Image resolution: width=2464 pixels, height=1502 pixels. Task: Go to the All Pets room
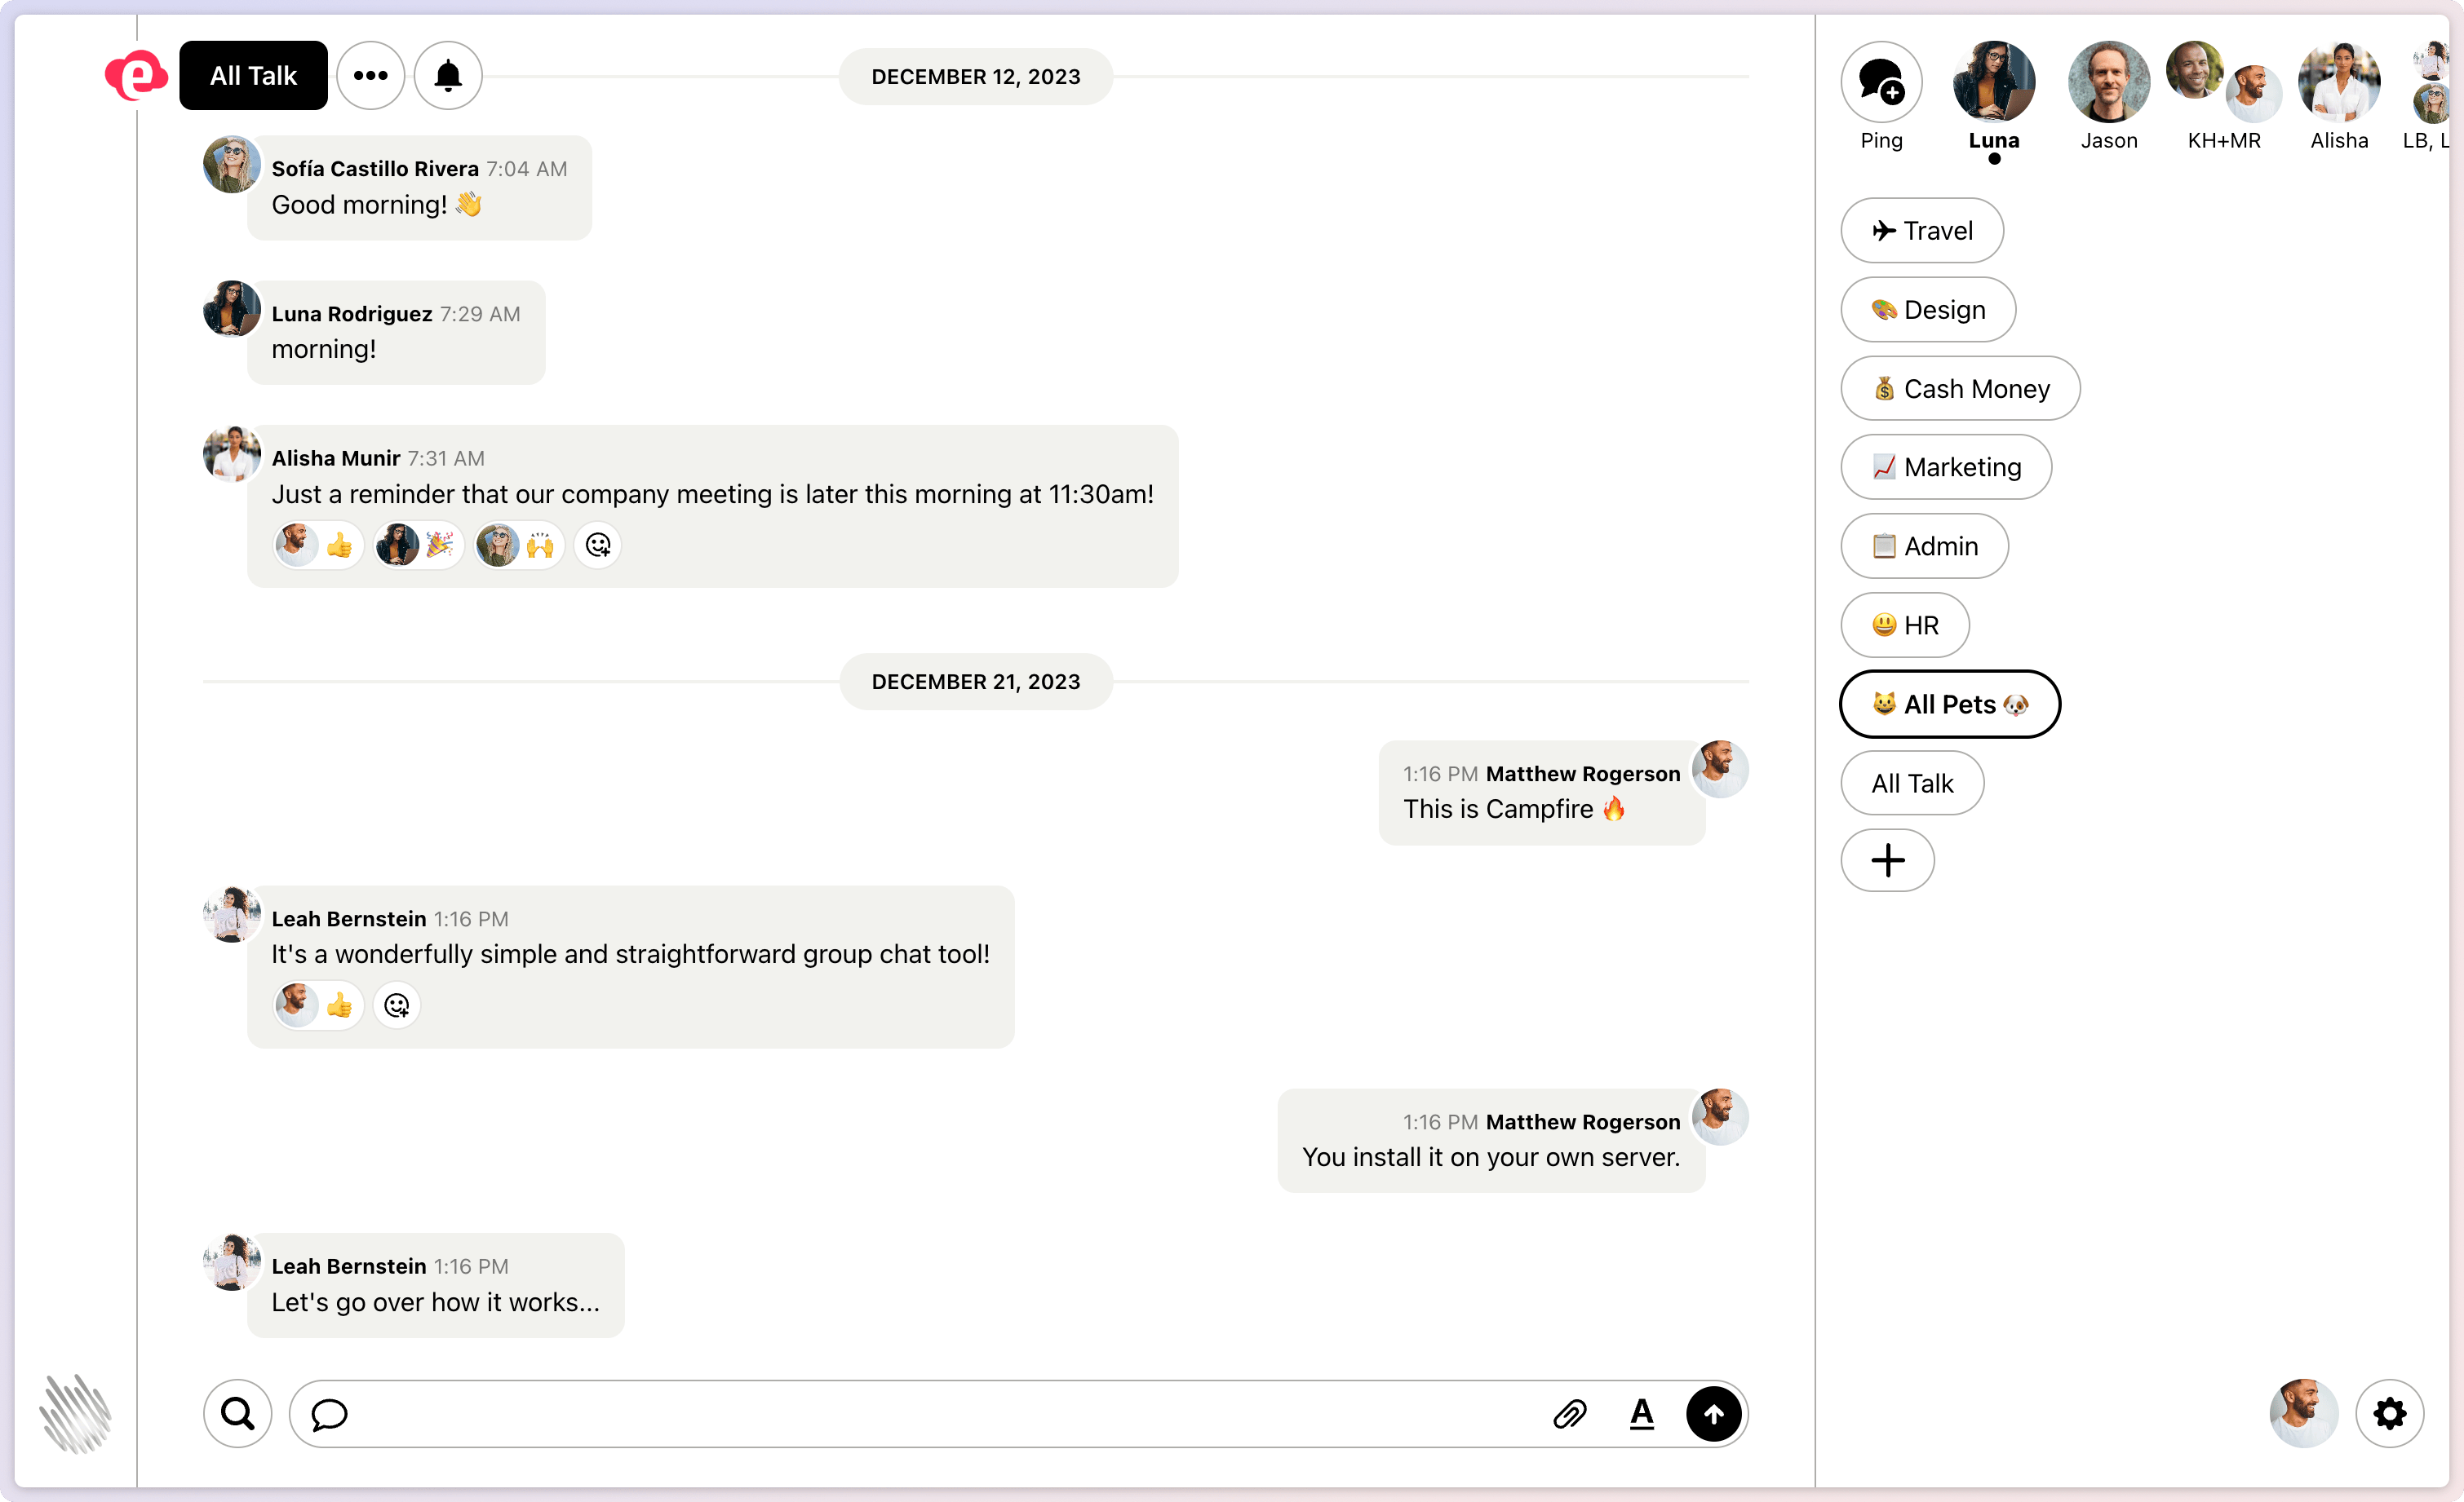point(1949,705)
